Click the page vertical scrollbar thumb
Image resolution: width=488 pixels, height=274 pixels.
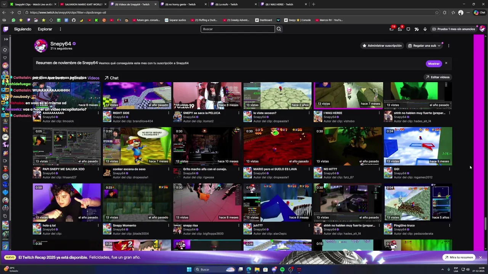(486, 224)
